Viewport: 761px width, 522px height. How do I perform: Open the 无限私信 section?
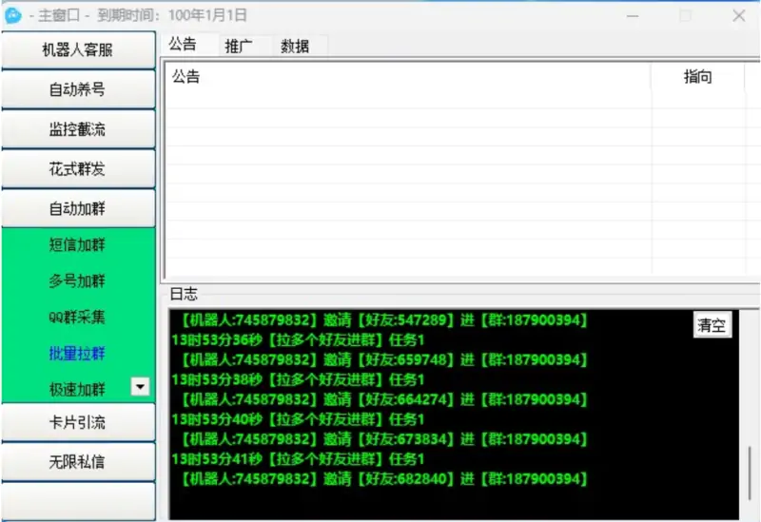tap(78, 462)
